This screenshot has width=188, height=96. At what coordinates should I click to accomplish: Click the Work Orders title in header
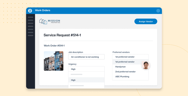pos(43,10)
